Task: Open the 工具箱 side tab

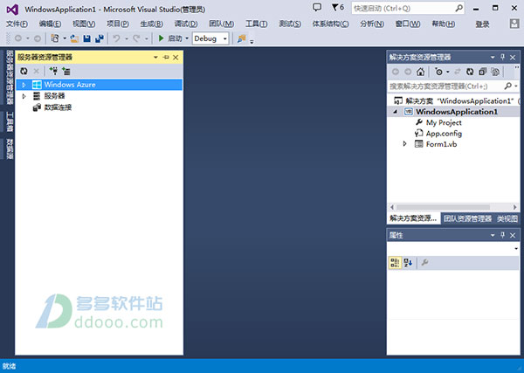Action: (10, 121)
